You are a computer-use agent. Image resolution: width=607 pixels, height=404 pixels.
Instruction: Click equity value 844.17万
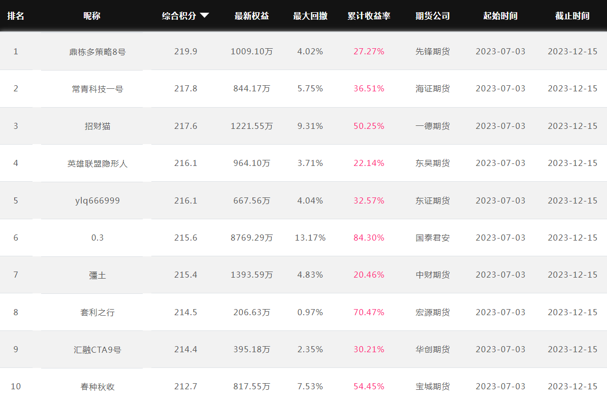coord(251,89)
